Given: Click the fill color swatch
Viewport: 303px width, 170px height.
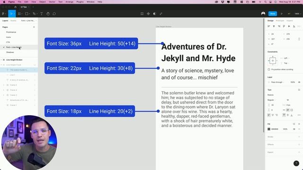Looking at the screenshot, I should pos(269,129).
